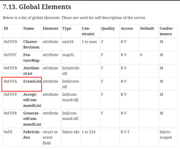
Task: Click the list[attrib-id] type cell
Action: [71, 71]
